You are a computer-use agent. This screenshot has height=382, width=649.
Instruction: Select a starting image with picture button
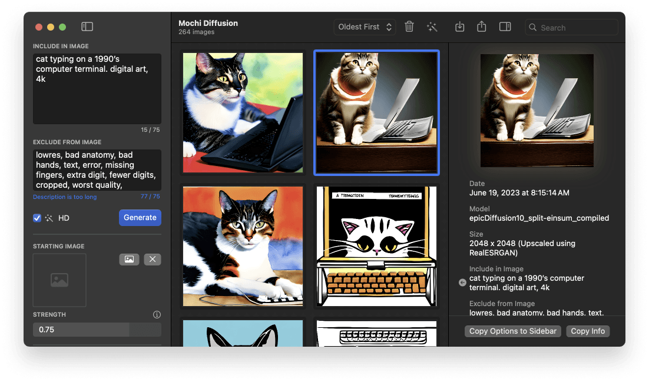[129, 259]
